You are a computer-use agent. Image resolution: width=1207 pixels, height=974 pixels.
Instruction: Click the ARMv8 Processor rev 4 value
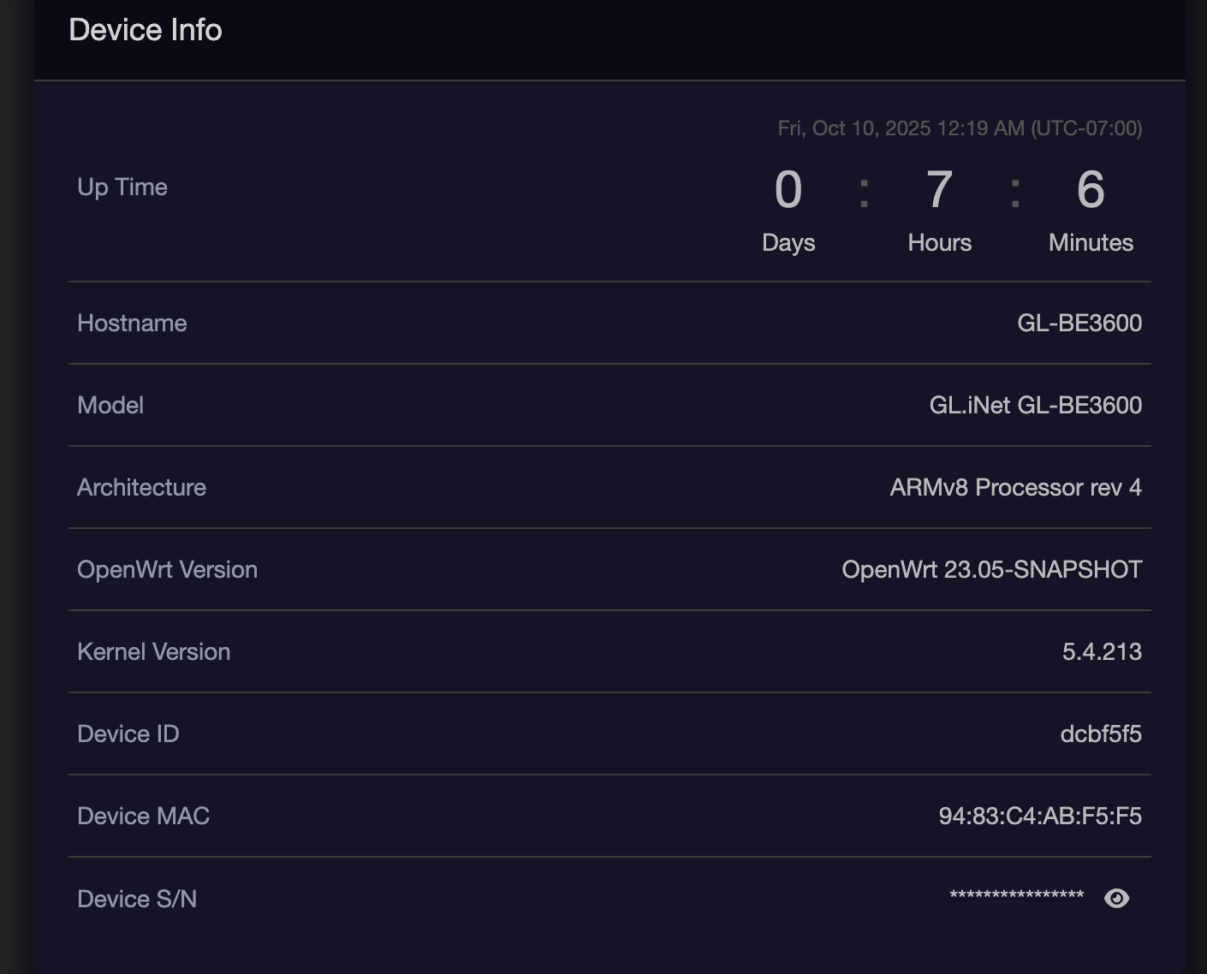(x=1015, y=487)
